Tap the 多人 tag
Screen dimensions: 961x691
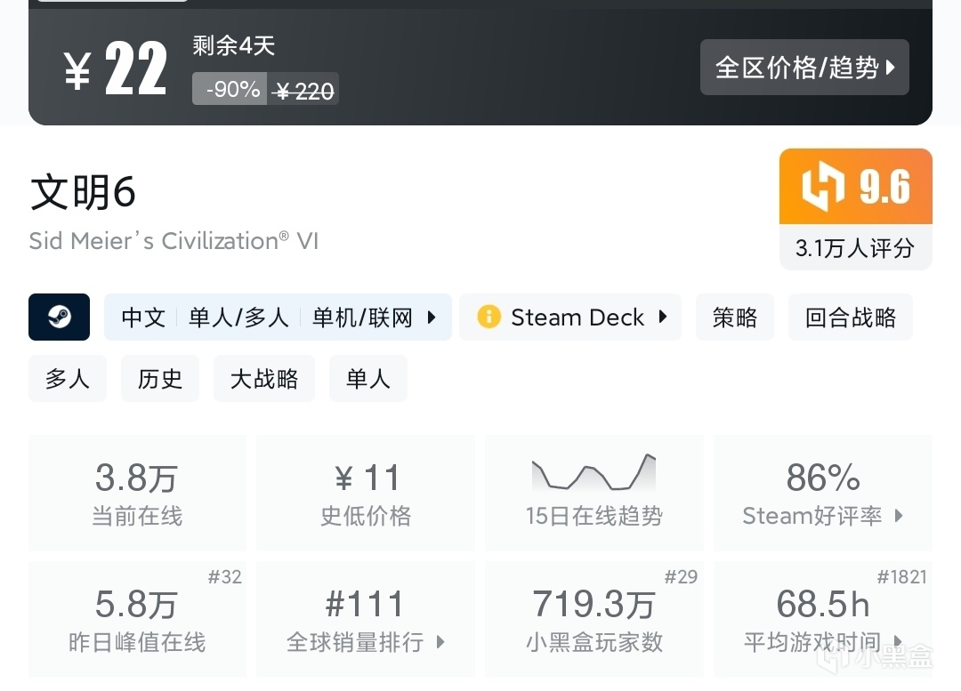click(68, 378)
